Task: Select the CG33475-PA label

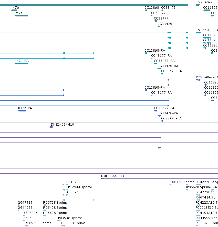Action: pos(171,118)
